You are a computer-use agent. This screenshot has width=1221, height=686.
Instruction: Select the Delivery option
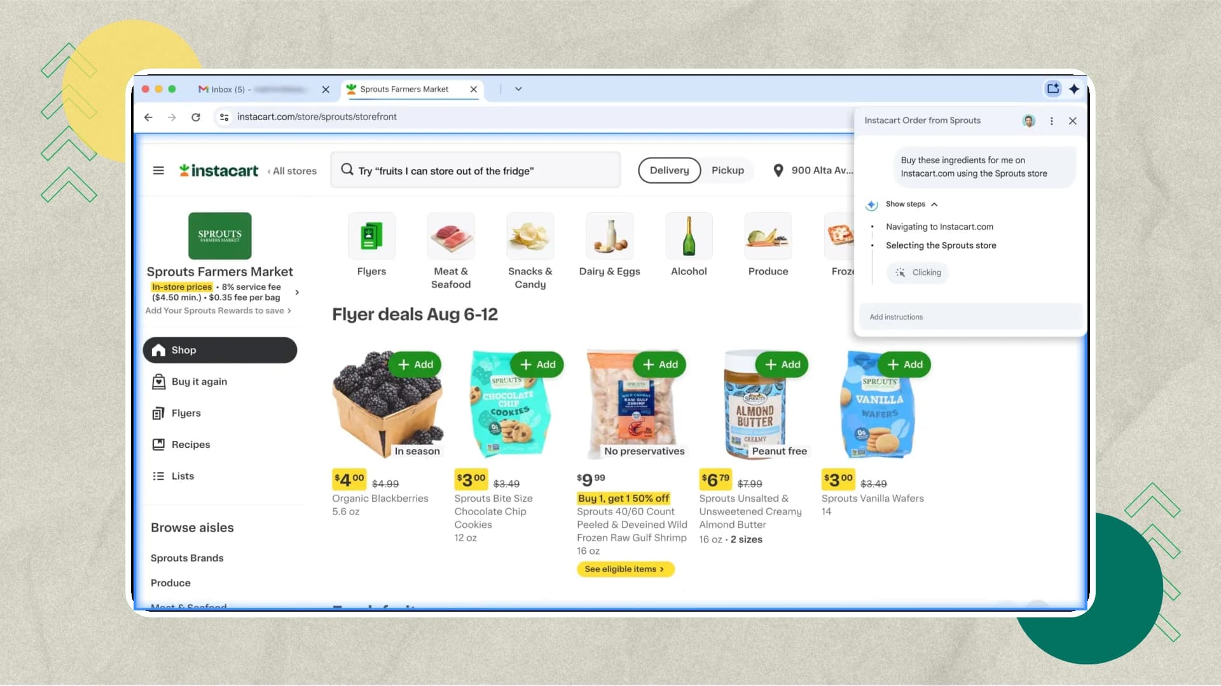pyautogui.click(x=669, y=170)
